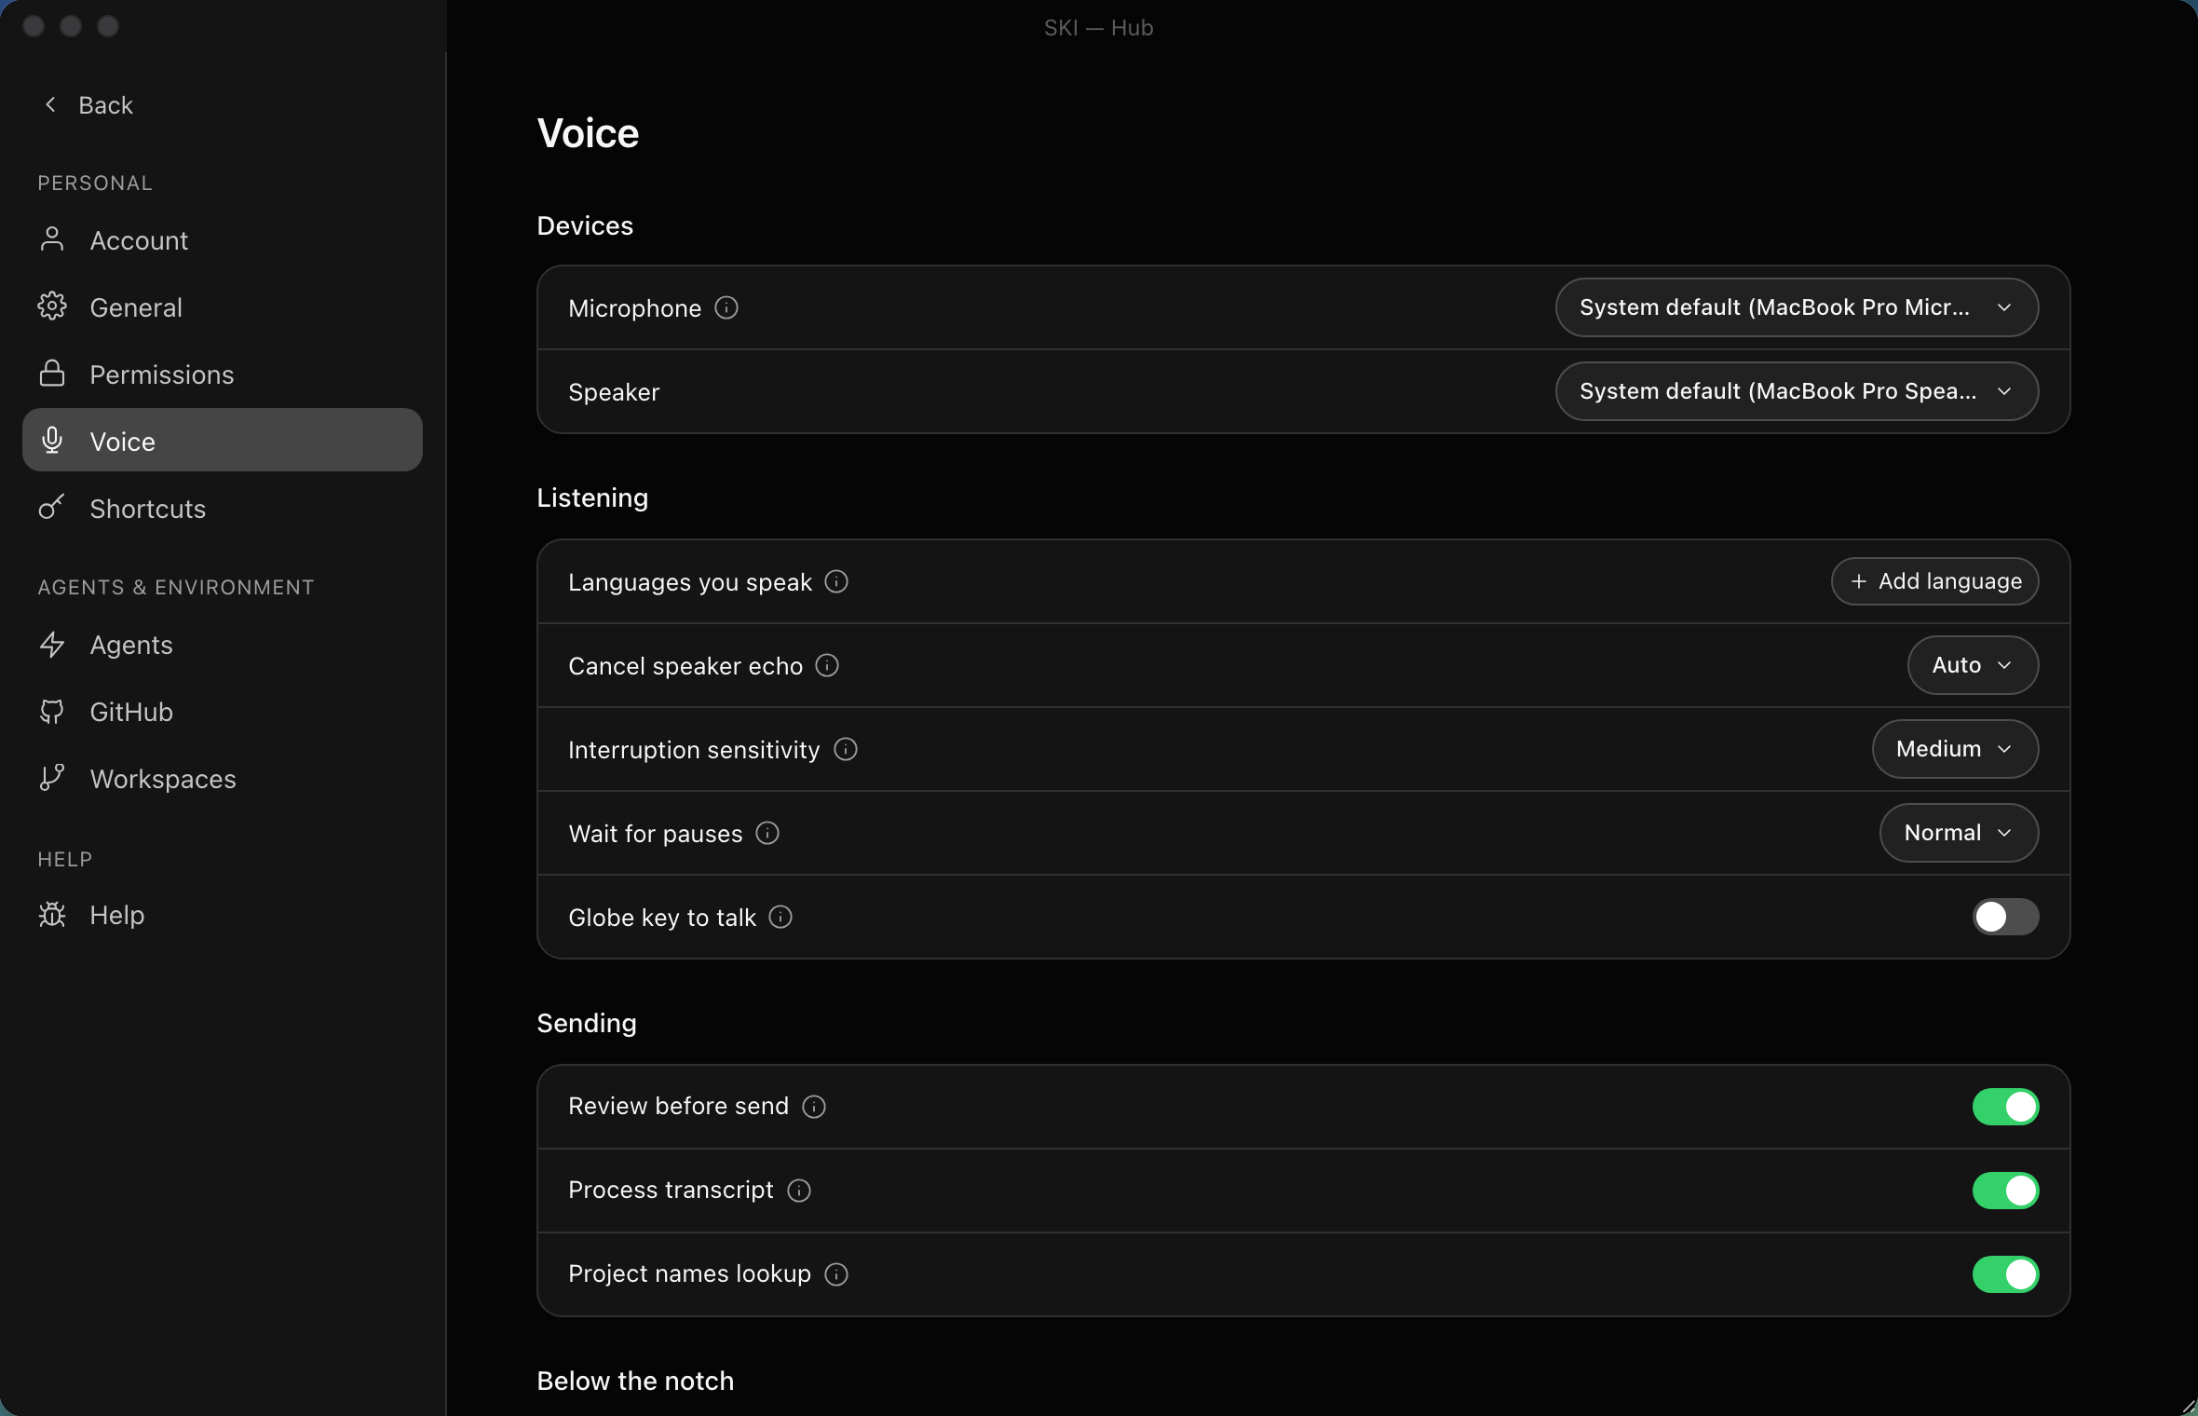The width and height of the screenshot is (2198, 1416).
Task: Show info for Languages you speak
Action: 836,581
